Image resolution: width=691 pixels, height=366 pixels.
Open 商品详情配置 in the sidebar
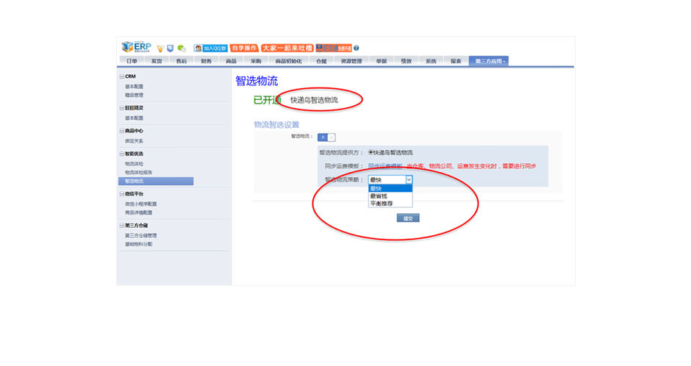[x=138, y=212]
